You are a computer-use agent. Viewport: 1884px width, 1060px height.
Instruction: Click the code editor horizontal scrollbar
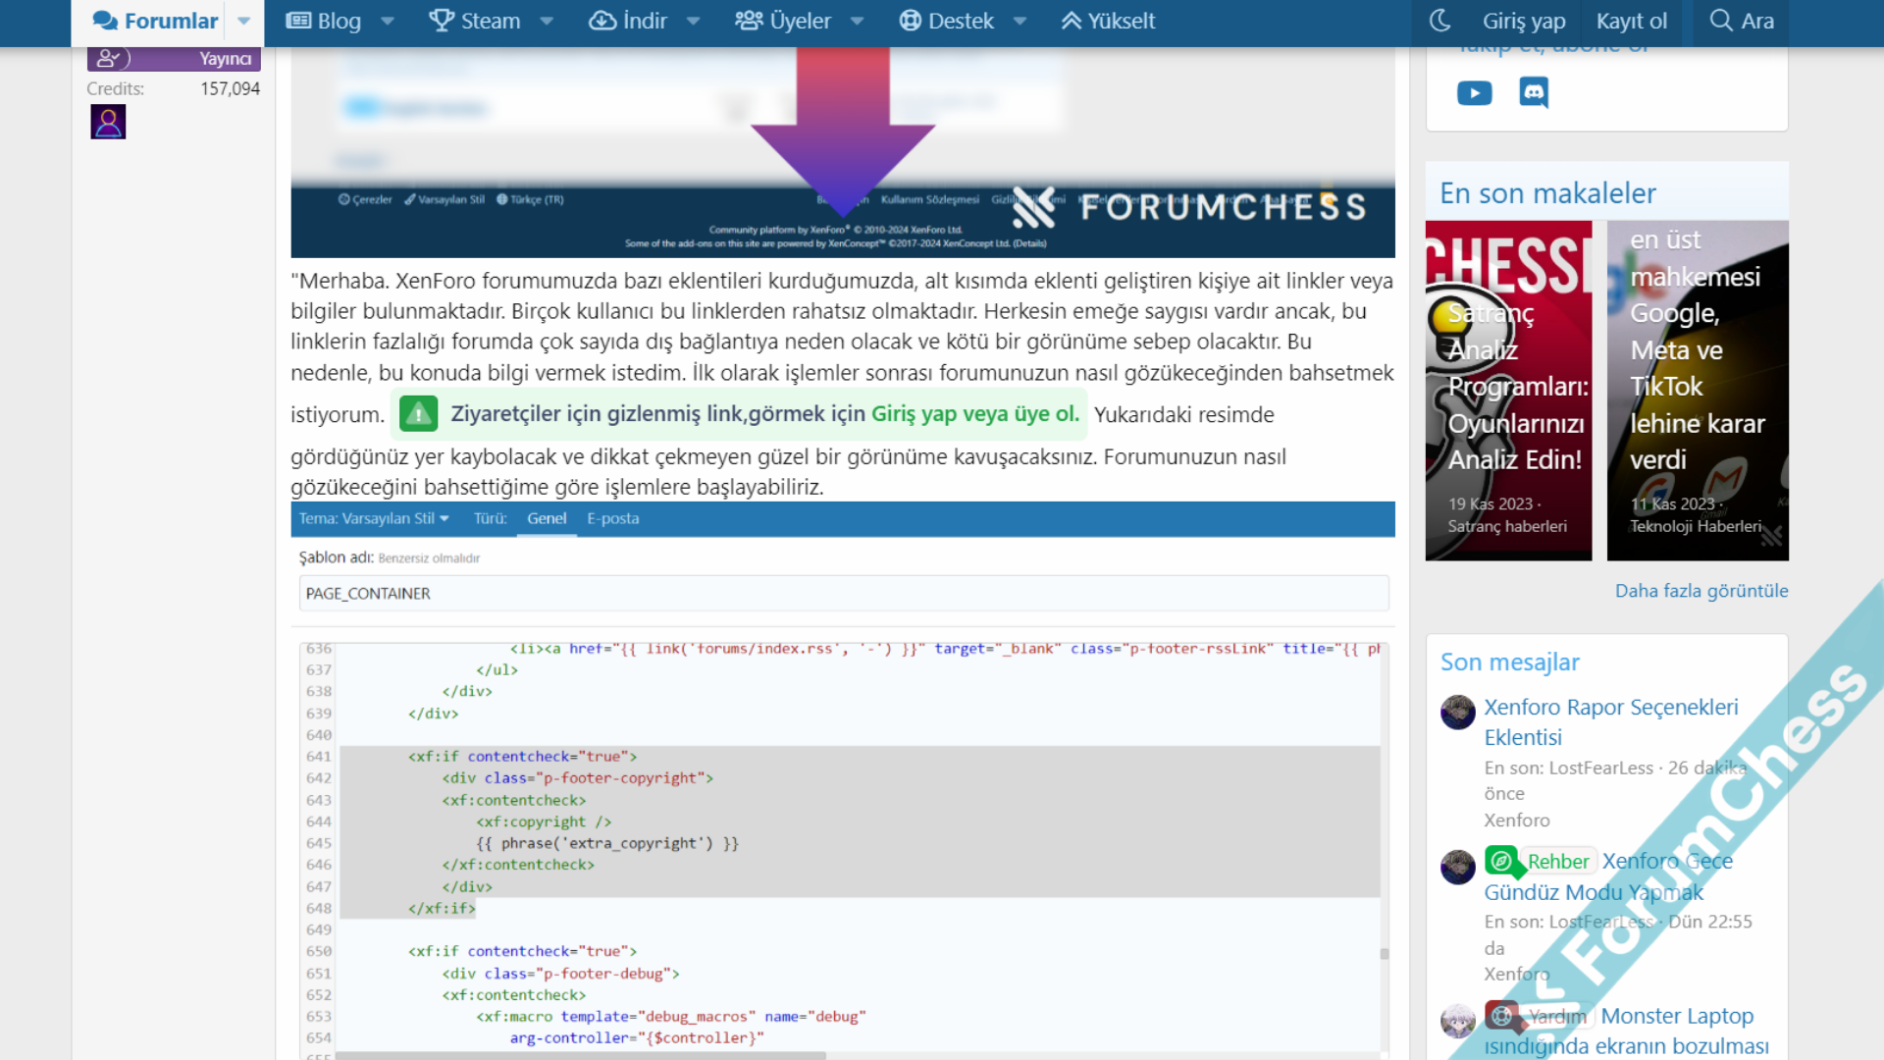579,1056
